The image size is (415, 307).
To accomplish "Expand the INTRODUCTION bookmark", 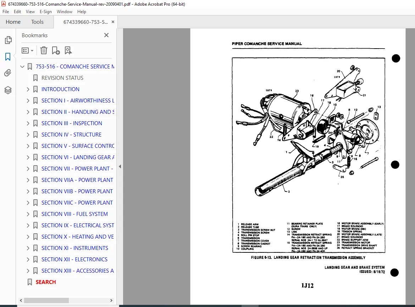I will tap(28, 89).
